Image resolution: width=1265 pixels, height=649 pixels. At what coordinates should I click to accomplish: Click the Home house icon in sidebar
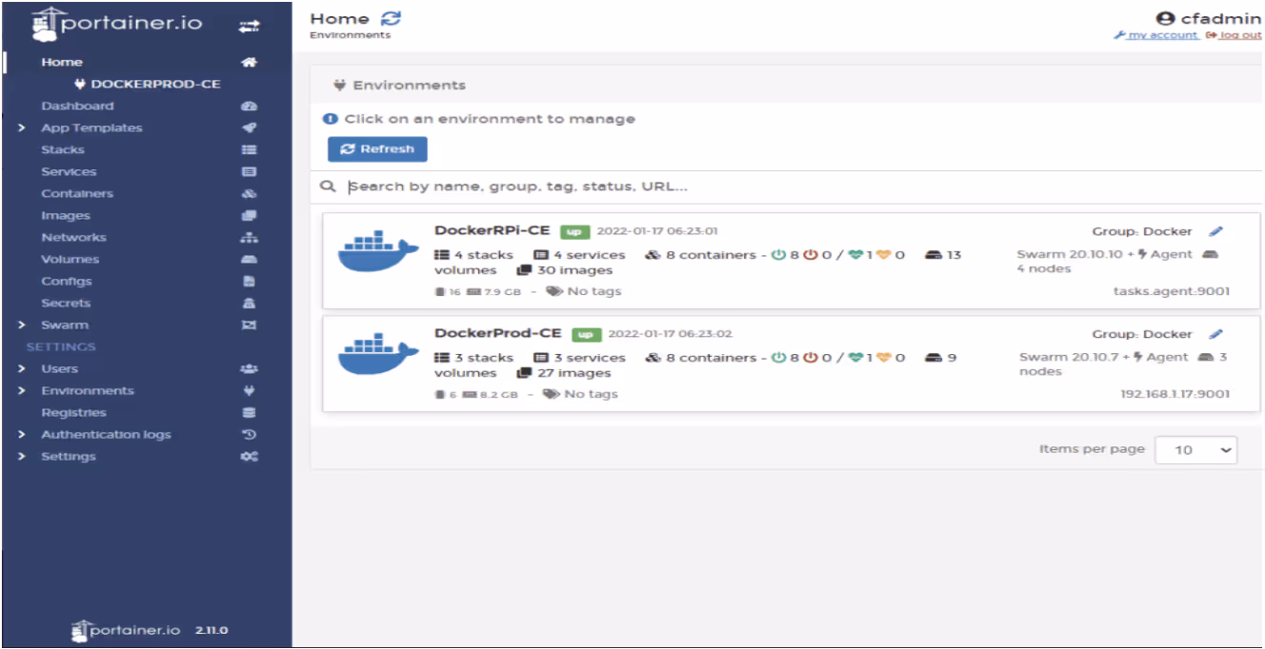(249, 62)
